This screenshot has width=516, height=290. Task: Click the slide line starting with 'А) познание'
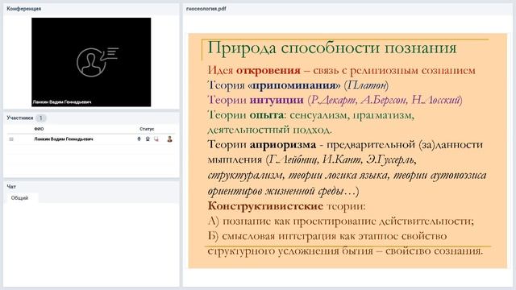(x=340, y=221)
